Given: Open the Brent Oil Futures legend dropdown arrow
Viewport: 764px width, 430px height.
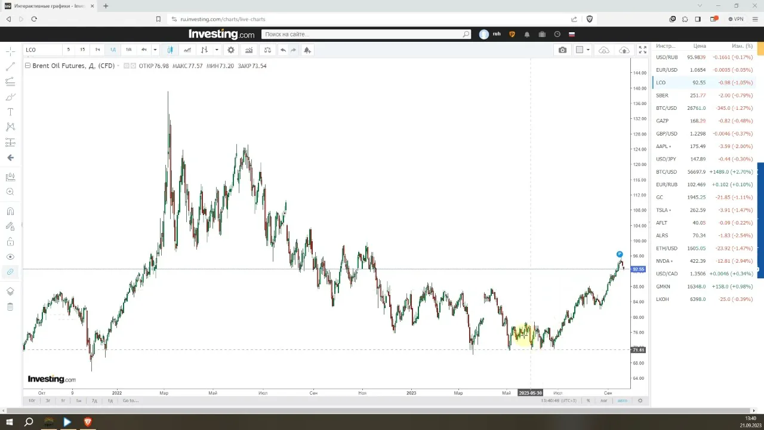Looking at the screenshot, I should point(118,66).
